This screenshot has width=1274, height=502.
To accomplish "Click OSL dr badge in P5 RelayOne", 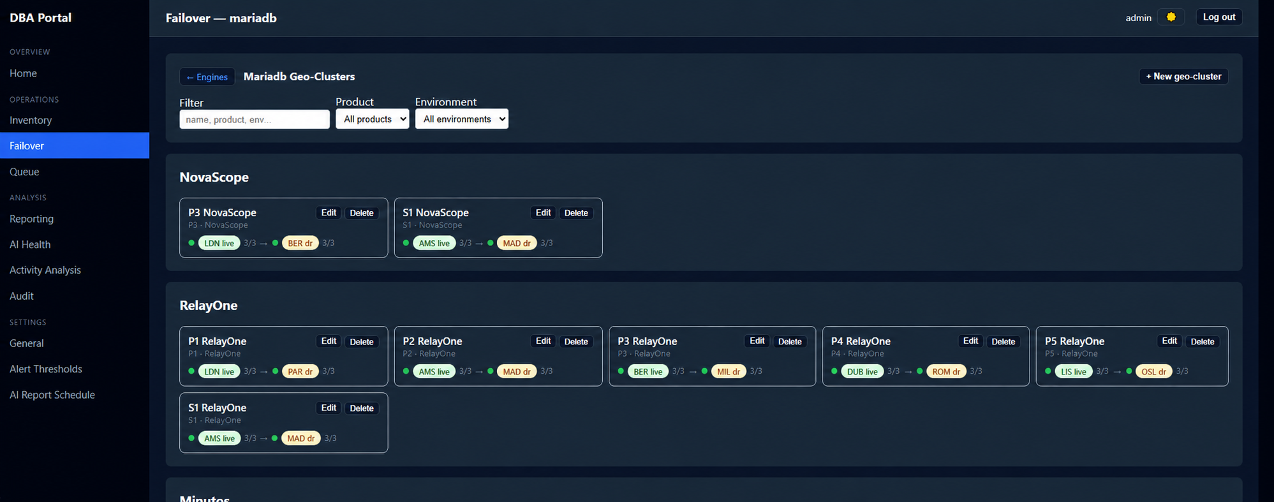I will 1153,371.
